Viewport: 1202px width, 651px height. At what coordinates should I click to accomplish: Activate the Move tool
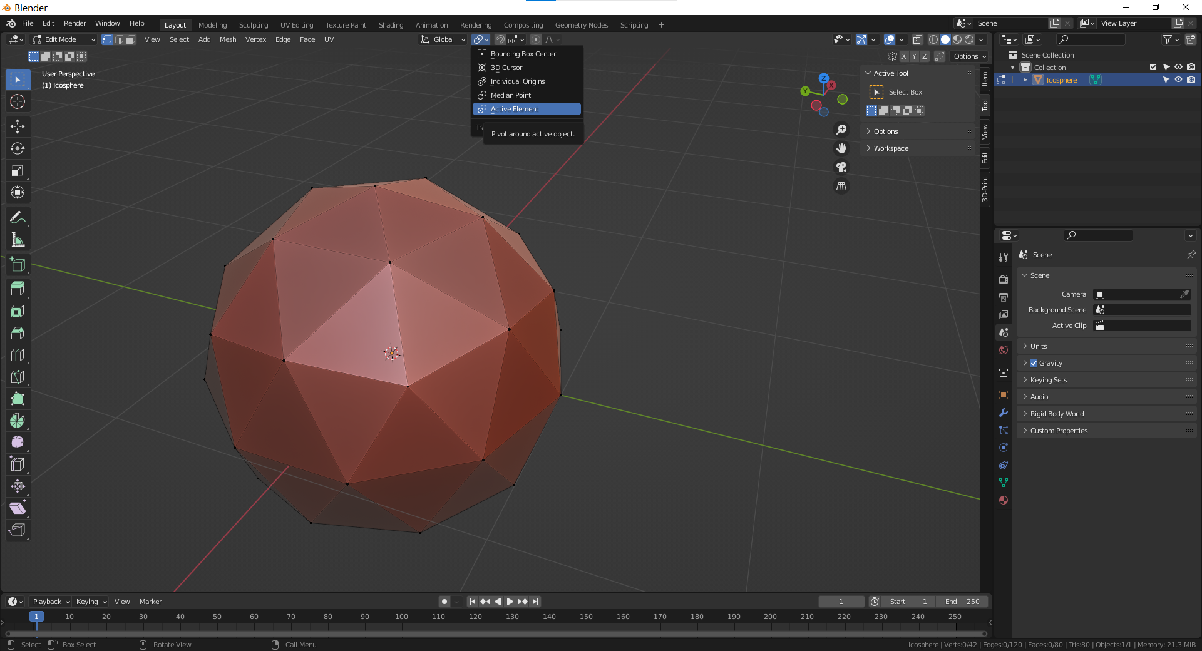point(18,126)
